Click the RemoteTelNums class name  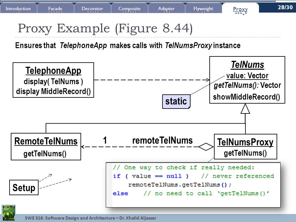point(46,141)
